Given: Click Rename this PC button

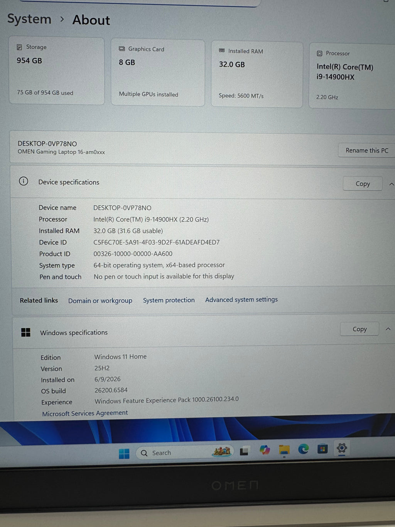Looking at the screenshot, I should coord(366,151).
